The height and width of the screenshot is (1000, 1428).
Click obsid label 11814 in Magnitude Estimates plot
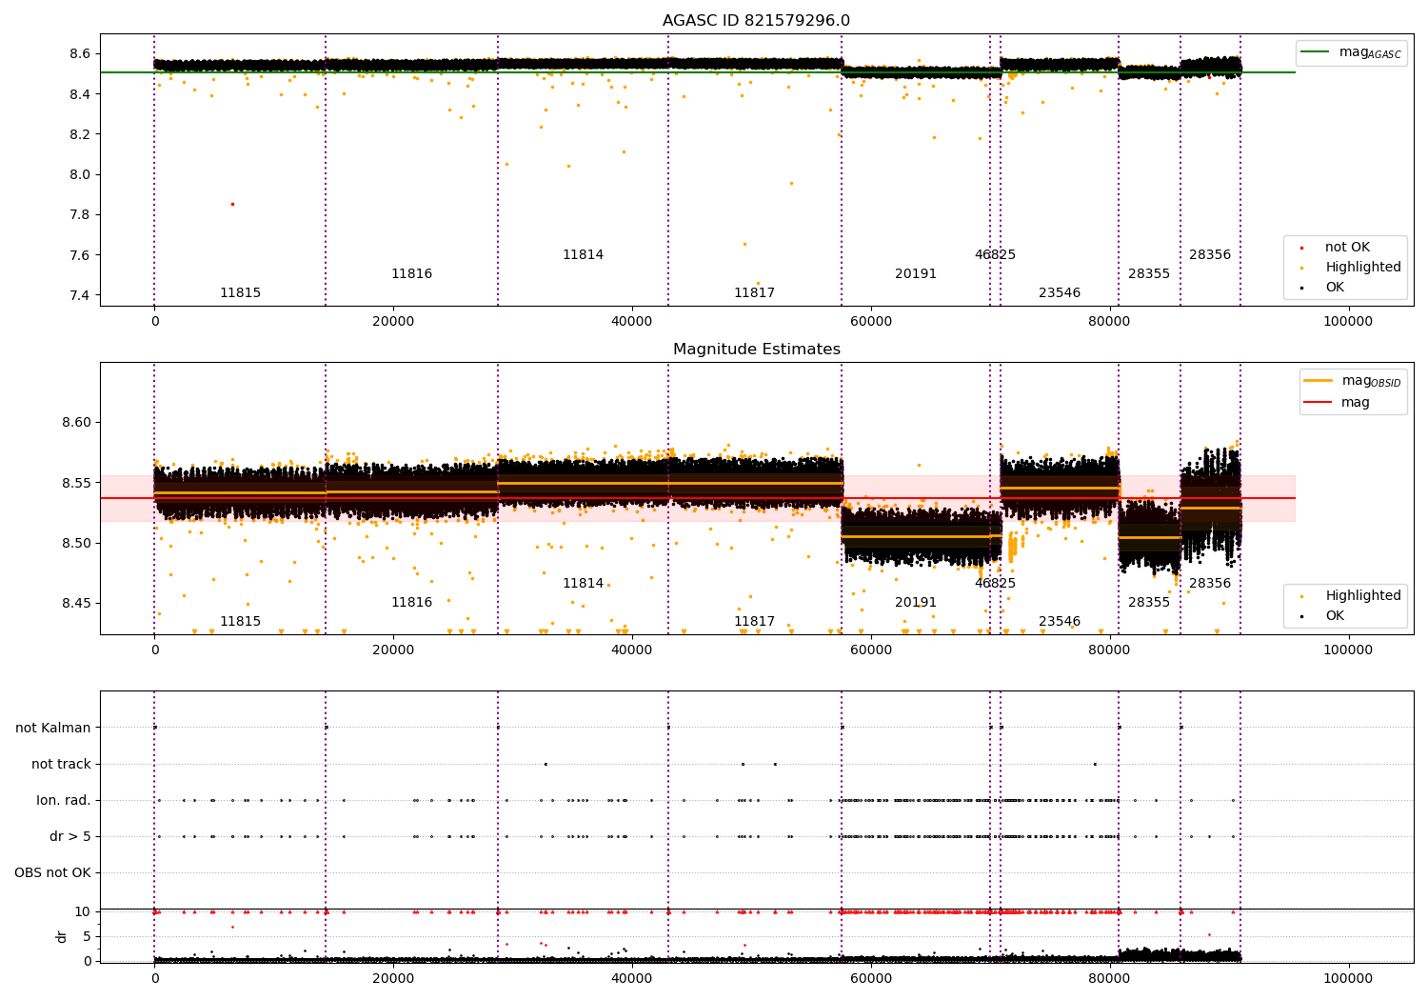[x=583, y=584]
